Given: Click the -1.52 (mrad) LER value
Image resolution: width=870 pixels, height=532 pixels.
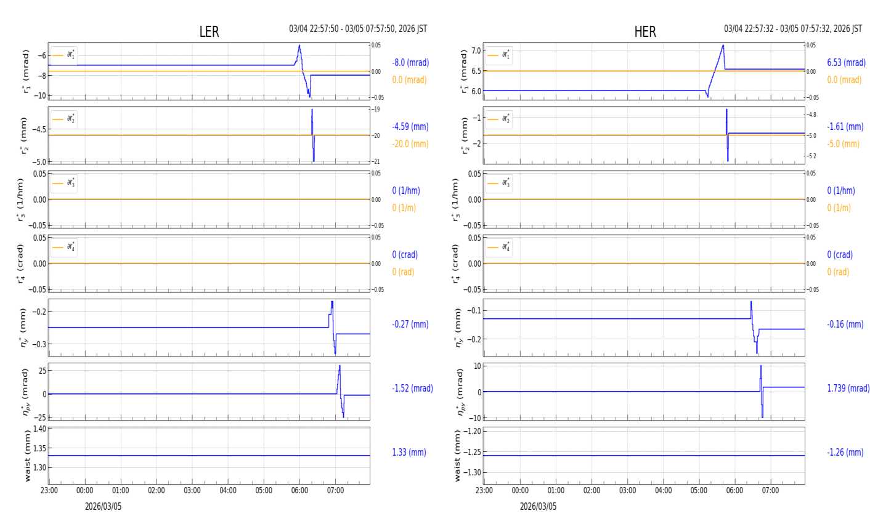Looking at the screenshot, I should tap(412, 389).
